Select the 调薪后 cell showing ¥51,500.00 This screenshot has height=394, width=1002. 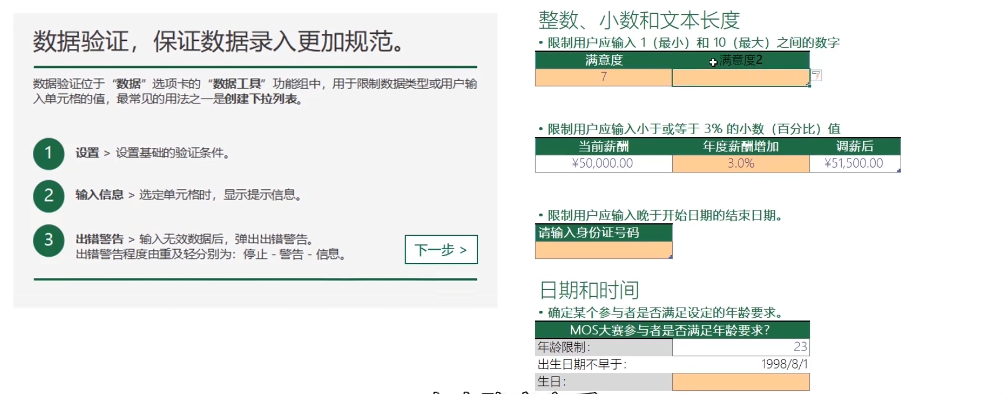coord(854,163)
